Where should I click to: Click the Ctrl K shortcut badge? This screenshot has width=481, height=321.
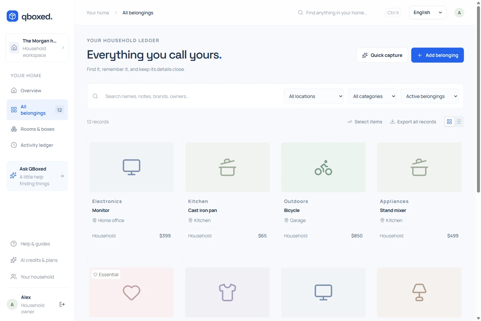(393, 13)
